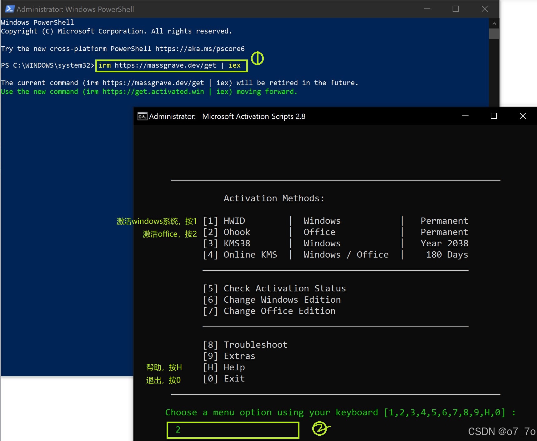This screenshot has width=537, height=441.
Task: Click '[7] Change Office Edition' line
Action: 269,311
